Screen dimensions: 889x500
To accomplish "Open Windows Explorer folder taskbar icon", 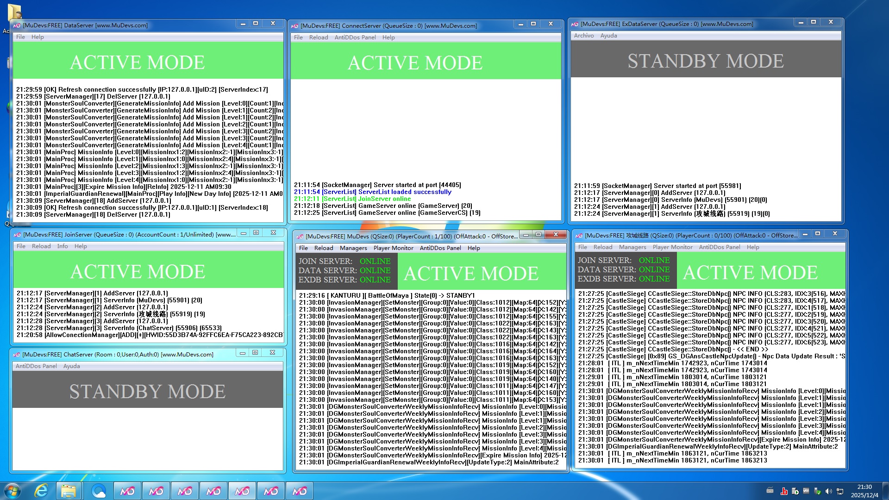I will (x=69, y=491).
